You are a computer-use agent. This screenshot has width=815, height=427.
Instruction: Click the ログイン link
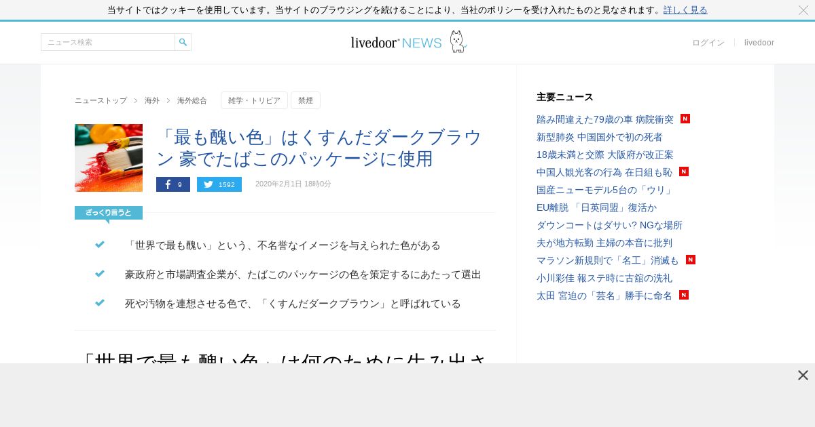708,43
